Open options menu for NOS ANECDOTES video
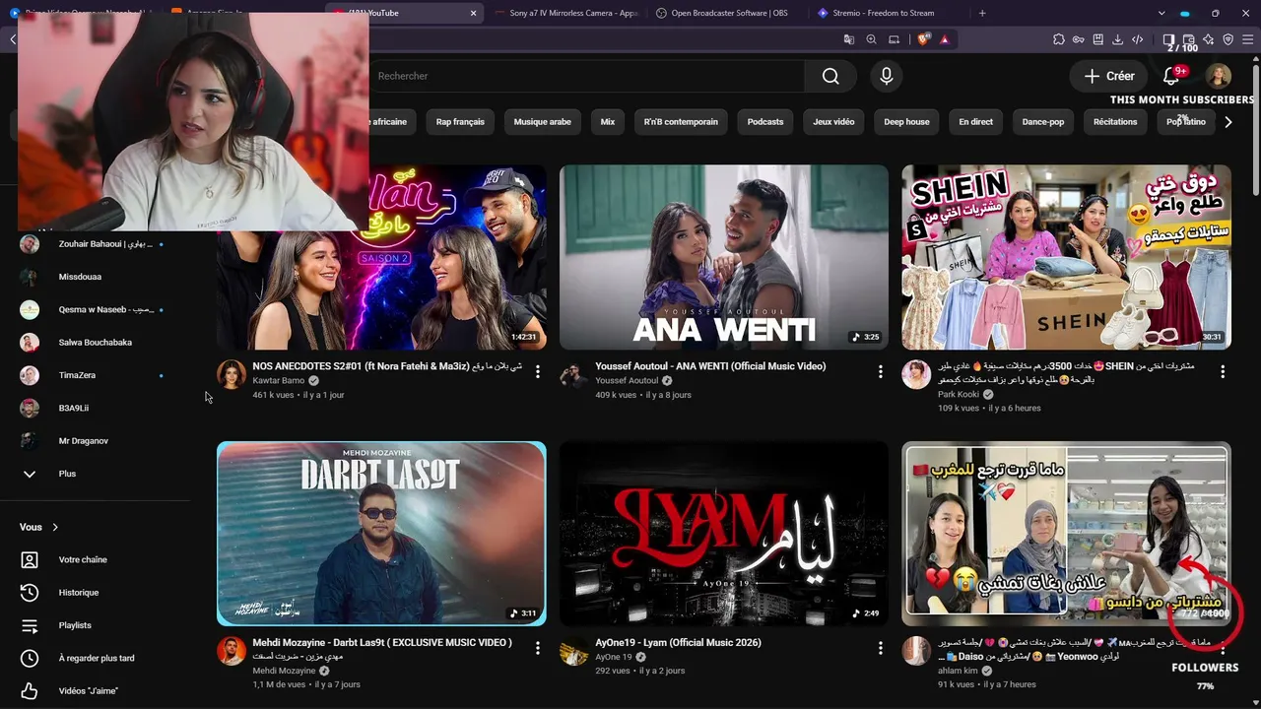This screenshot has height=709, width=1261. pyautogui.click(x=538, y=371)
